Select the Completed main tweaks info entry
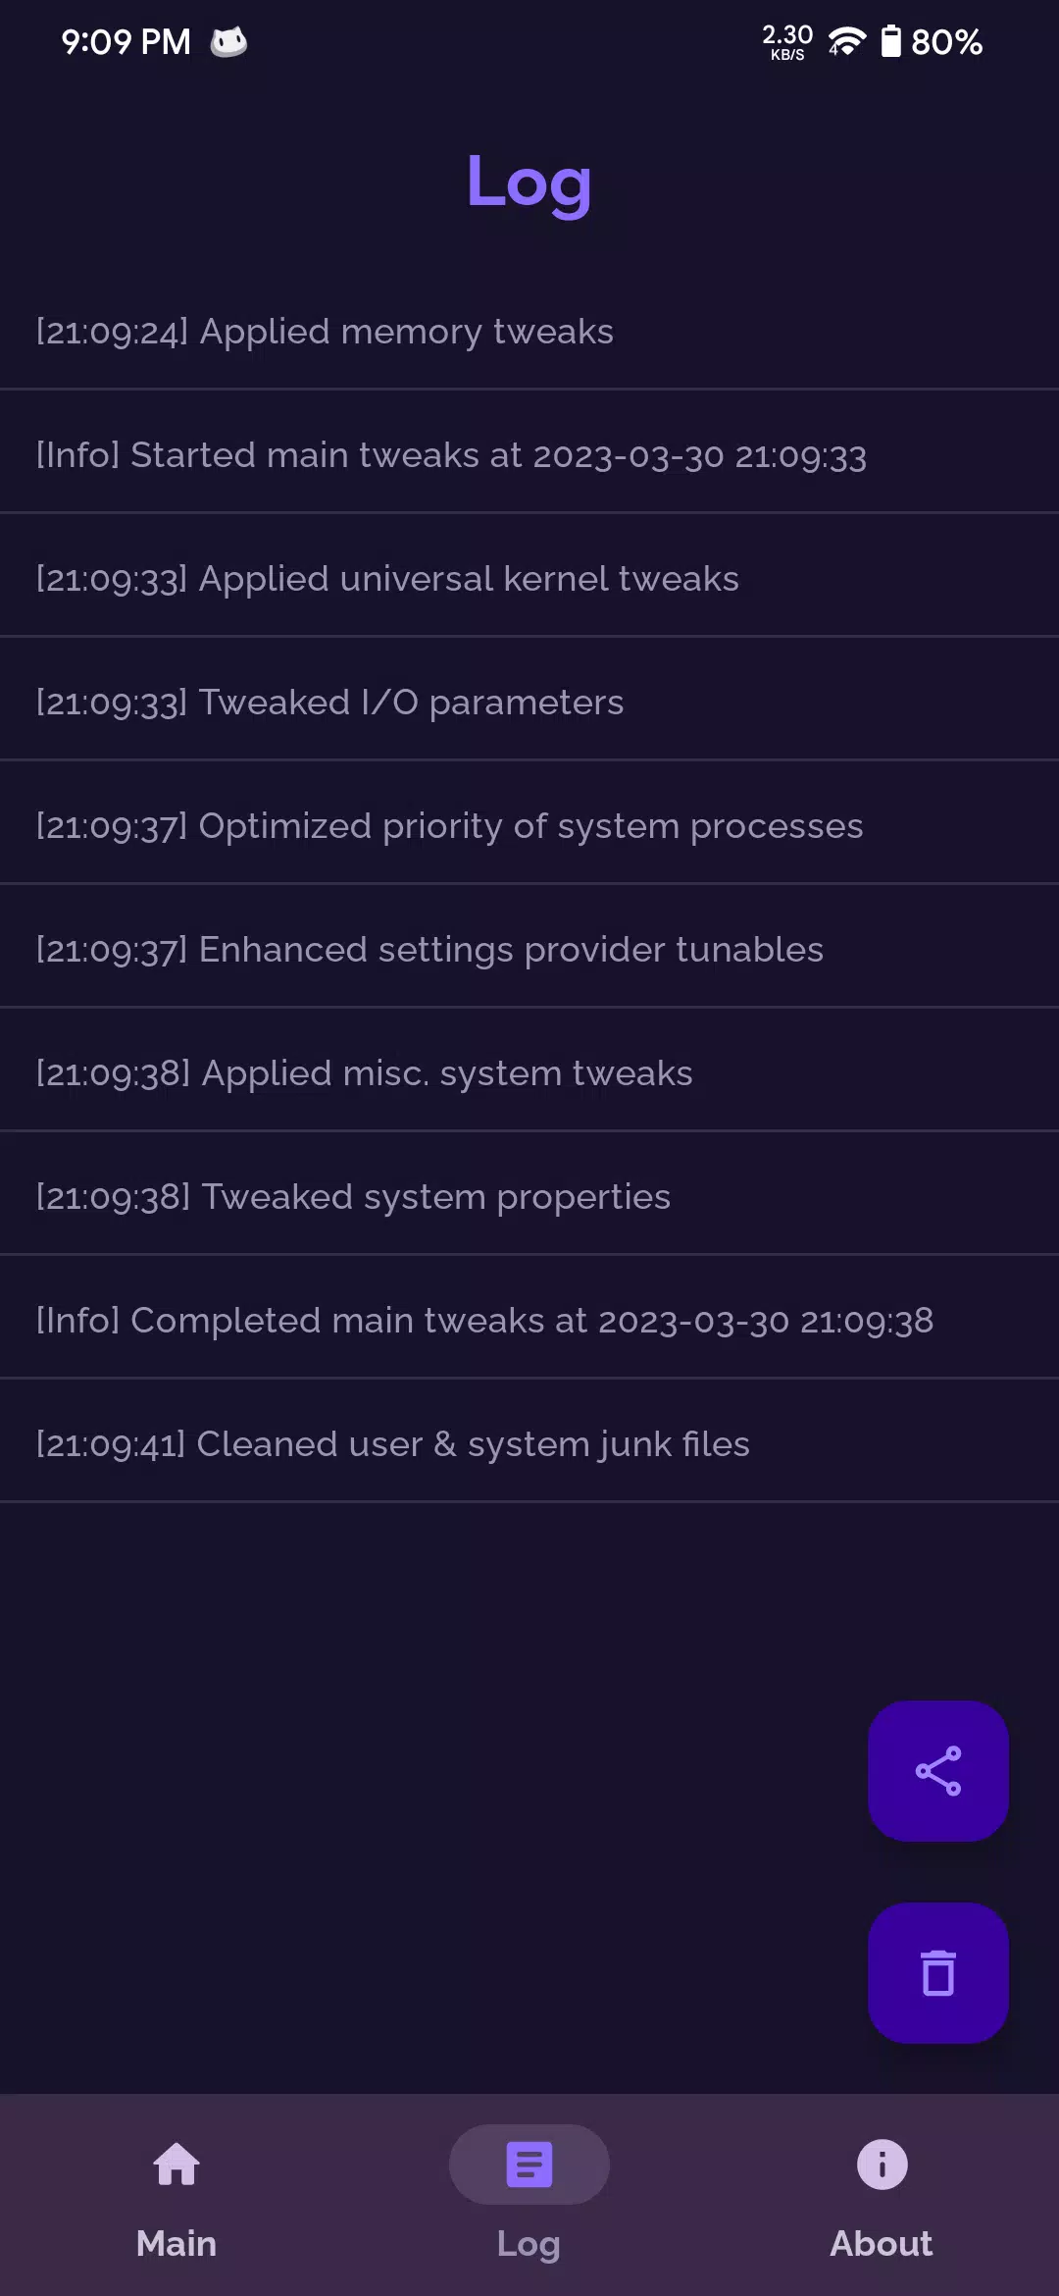 529,1321
